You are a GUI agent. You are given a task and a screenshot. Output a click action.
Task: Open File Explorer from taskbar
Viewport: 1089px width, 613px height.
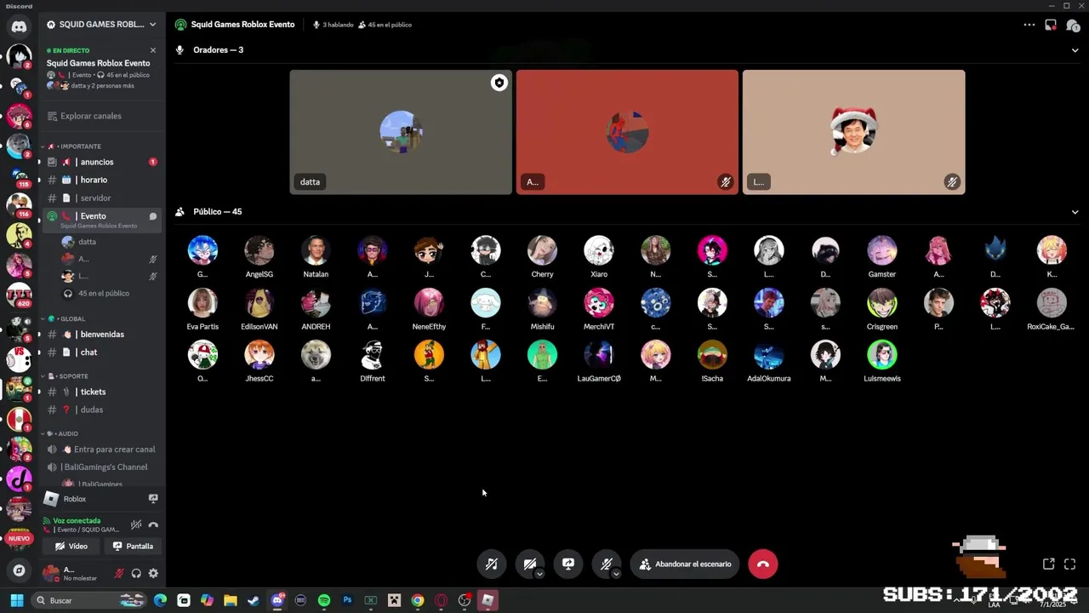coord(230,600)
